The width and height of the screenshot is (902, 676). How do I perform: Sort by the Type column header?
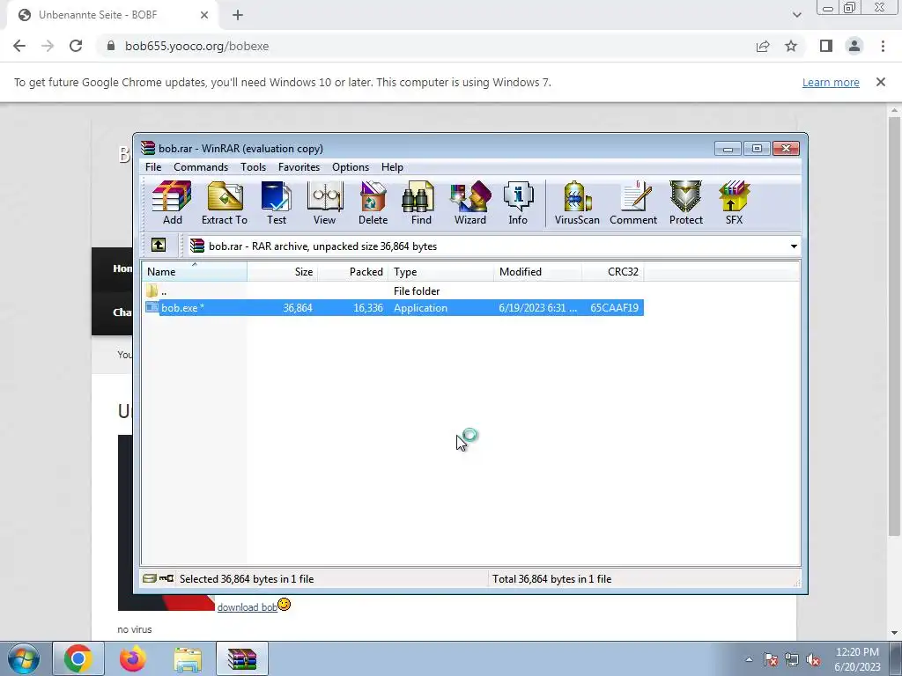pyautogui.click(x=440, y=271)
